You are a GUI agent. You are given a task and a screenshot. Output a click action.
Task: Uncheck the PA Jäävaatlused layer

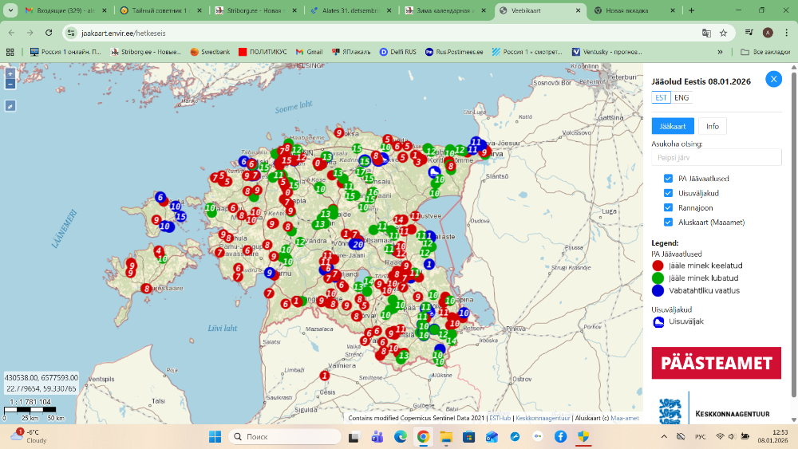[x=669, y=179]
